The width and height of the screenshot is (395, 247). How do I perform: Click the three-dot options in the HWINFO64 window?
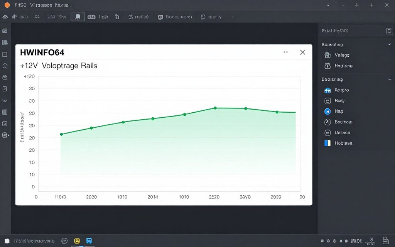[286, 52]
